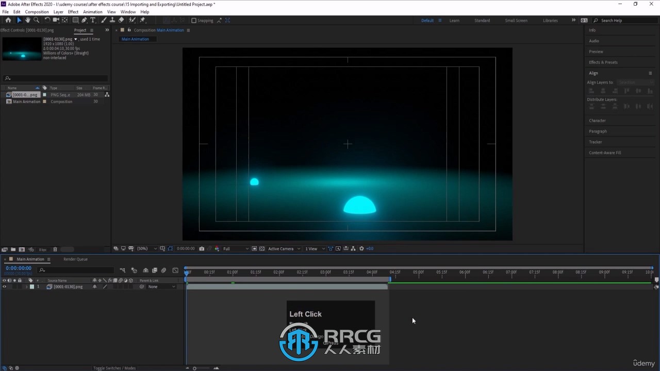Toggle the Transparency Grid button

point(262,248)
